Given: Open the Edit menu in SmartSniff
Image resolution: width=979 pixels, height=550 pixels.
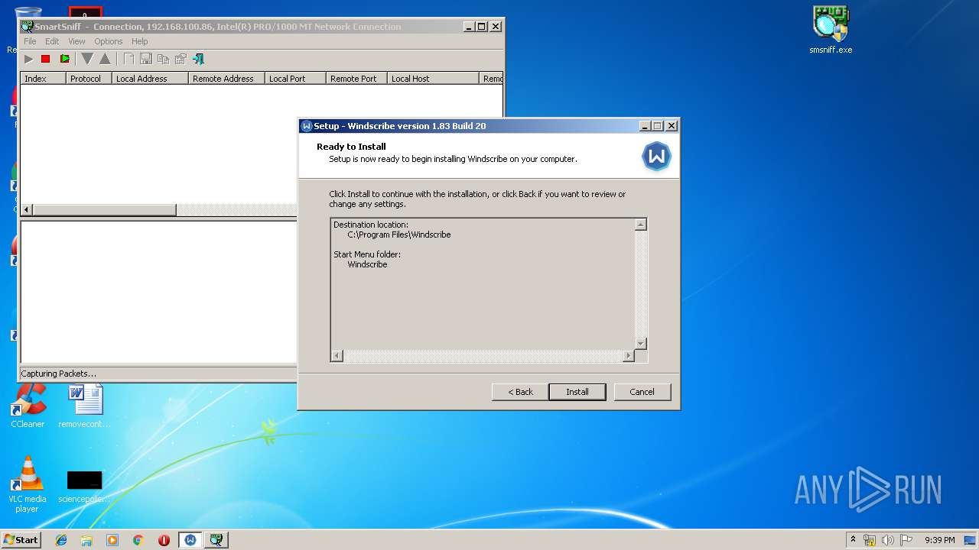Looking at the screenshot, I should point(52,41).
